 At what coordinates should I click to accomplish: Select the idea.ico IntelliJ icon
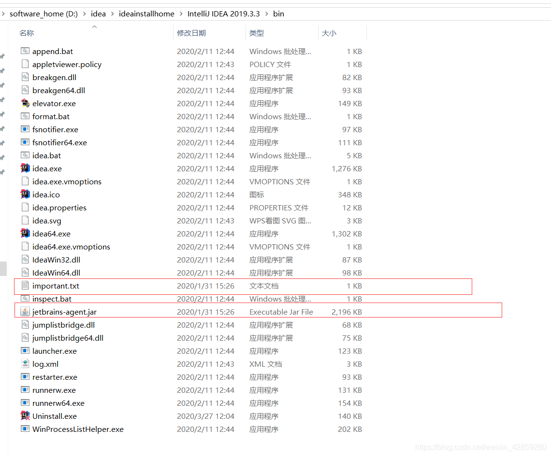click(x=25, y=194)
